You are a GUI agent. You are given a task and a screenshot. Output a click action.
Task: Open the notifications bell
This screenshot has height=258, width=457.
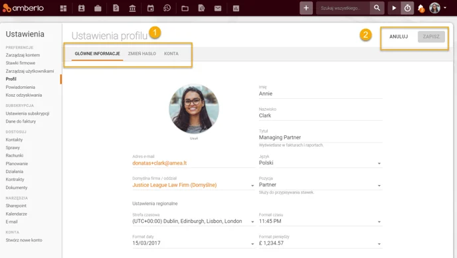coord(421,8)
